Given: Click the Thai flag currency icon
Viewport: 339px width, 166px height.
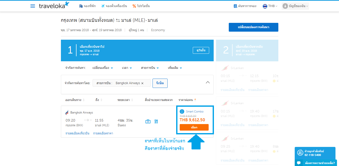Looking at the screenshot, I should pos(265,6).
